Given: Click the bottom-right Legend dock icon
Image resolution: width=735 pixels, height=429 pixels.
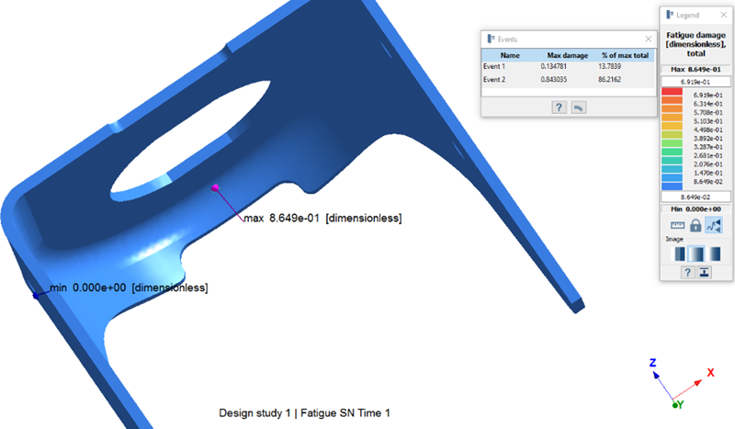Looking at the screenshot, I should coord(704,272).
